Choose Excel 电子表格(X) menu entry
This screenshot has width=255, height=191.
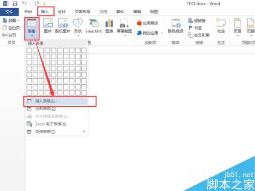(57, 124)
